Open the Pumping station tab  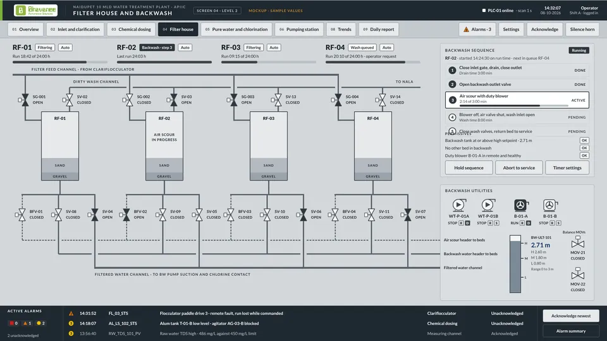click(299, 30)
